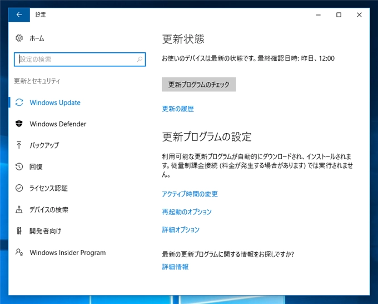The height and width of the screenshot is (304, 378).
Task: Click the Windows Update sync icon
Action: point(19,102)
